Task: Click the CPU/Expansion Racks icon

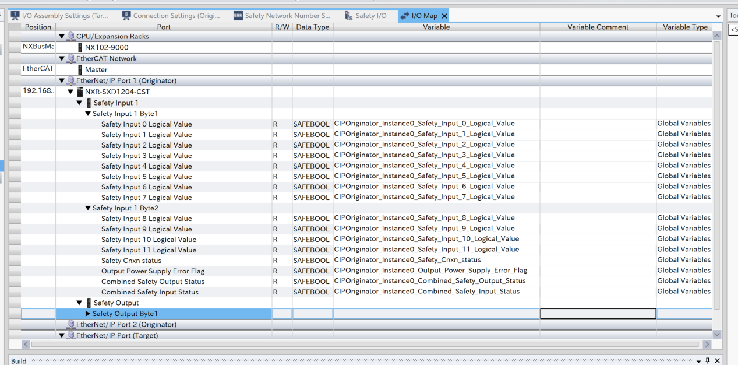Action: tap(71, 37)
